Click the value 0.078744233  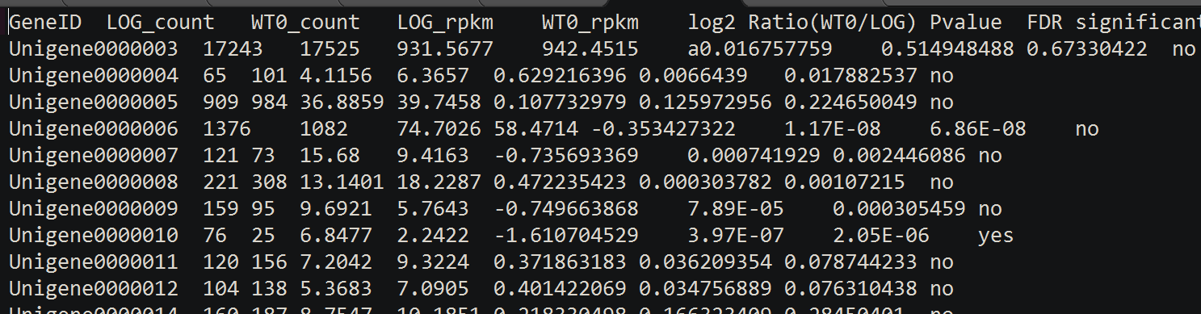pyautogui.click(x=850, y=262)
